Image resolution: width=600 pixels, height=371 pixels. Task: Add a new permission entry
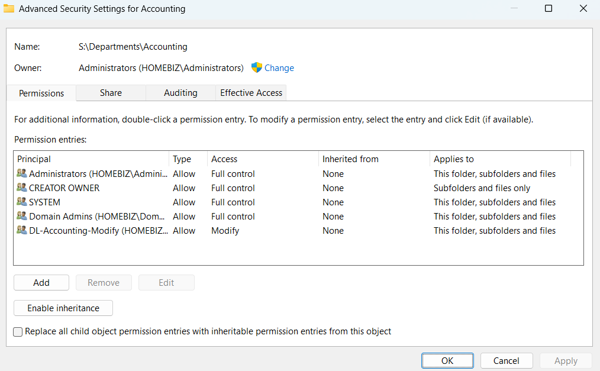tap(41, 283)
